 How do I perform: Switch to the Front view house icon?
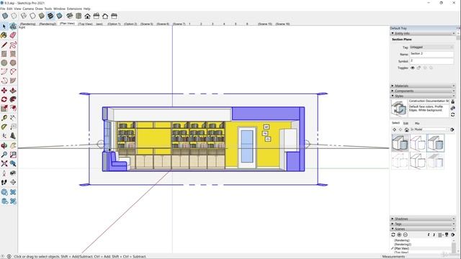pyautogui.click(x=88, y=16)
